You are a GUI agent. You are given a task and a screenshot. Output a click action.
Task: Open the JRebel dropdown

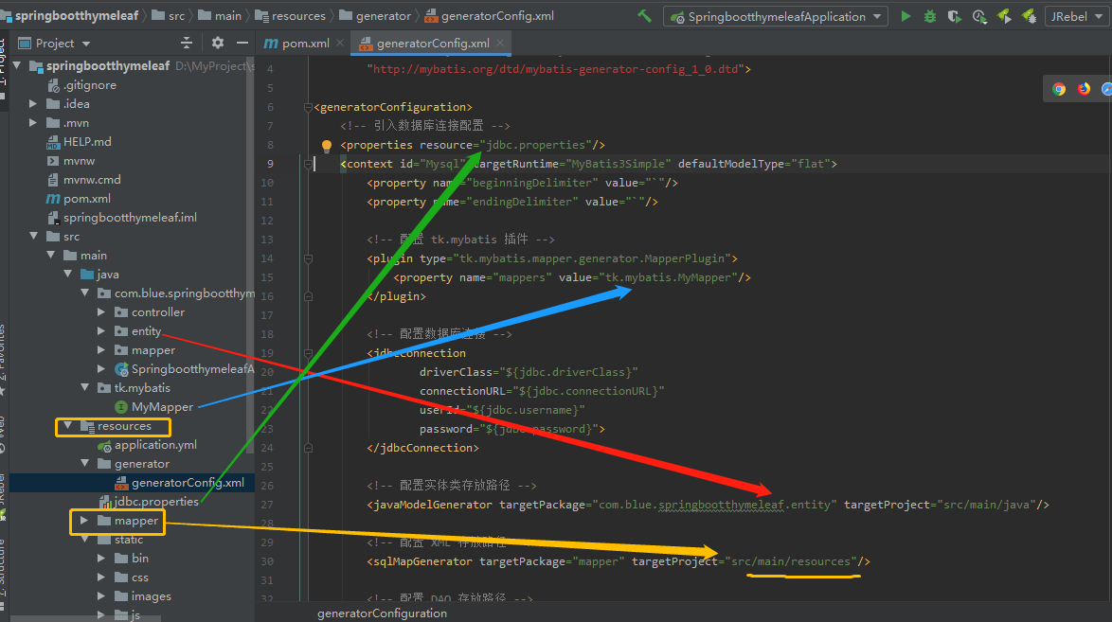[x=1077, y=16]
